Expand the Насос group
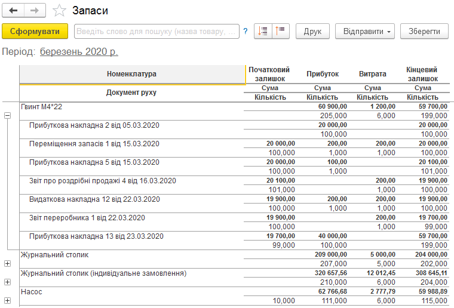Image resolution: width=454 pixels, height=308 pixels. (8, 300)
